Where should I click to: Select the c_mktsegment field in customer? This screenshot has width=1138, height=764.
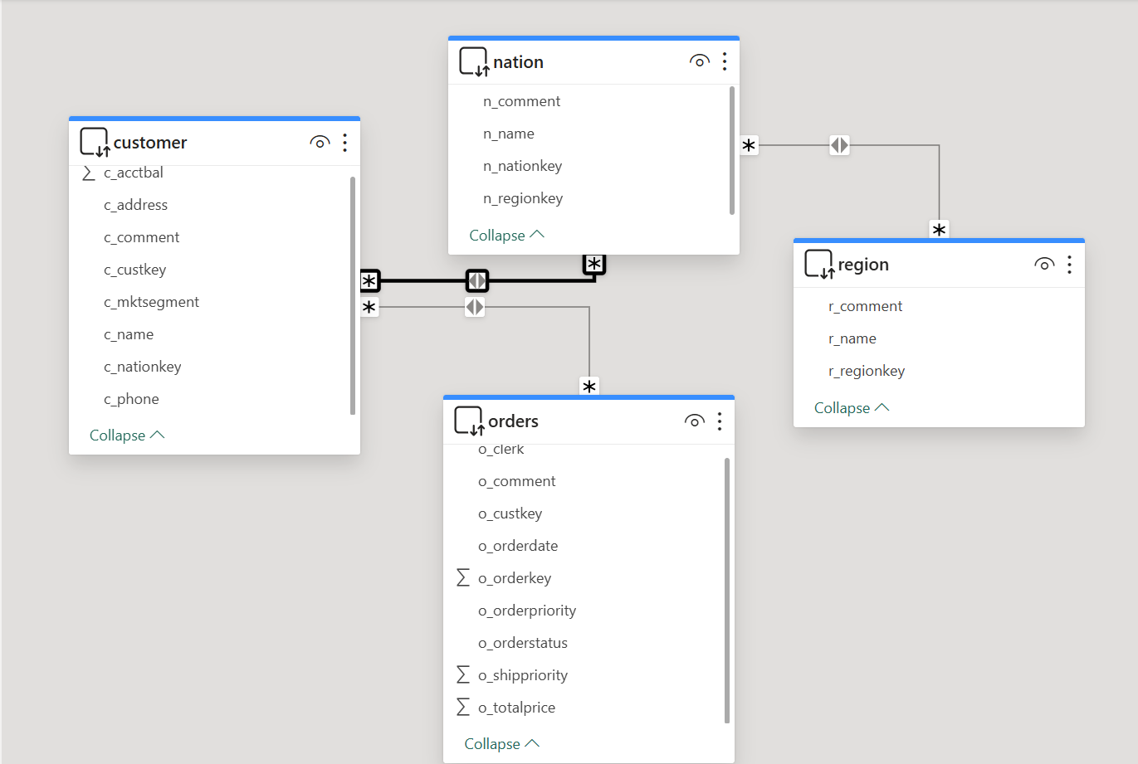(x=151, y=302)
